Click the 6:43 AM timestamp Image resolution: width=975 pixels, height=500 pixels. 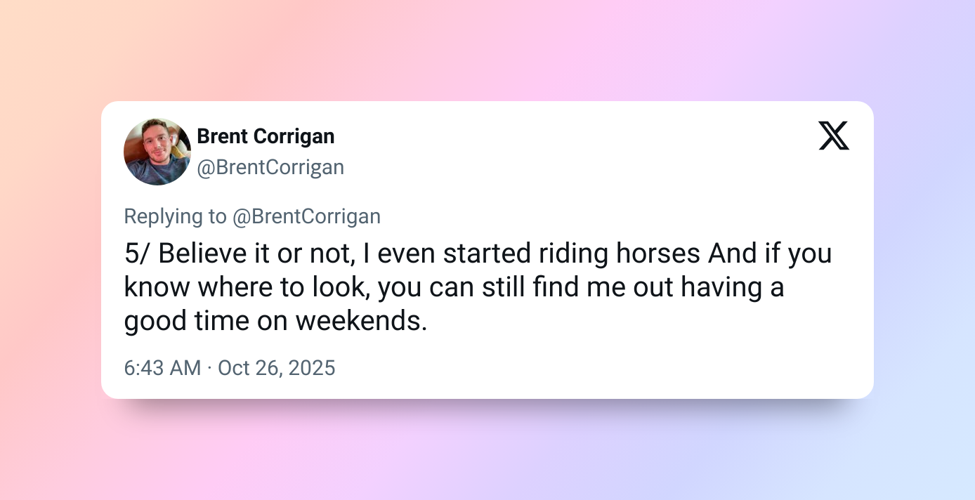pos(162,368)
